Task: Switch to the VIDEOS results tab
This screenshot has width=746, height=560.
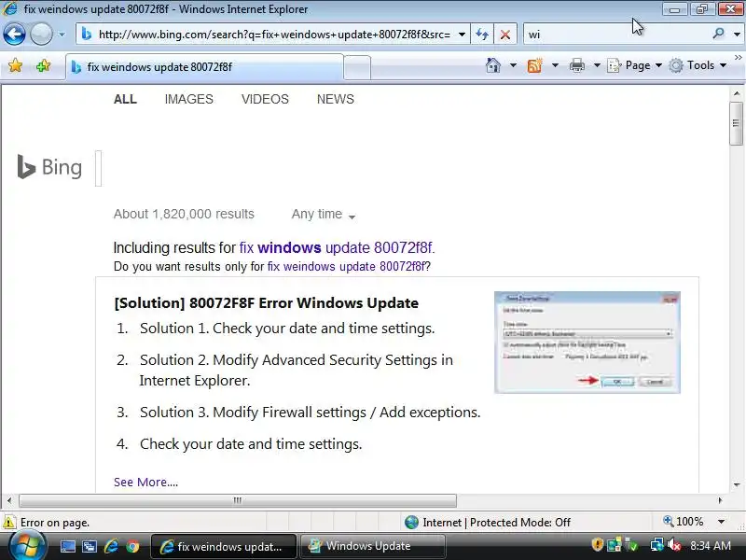Action: coord(265,99)
